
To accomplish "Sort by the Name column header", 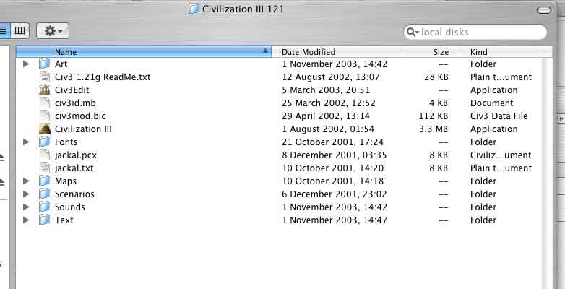I will point(143,52).
